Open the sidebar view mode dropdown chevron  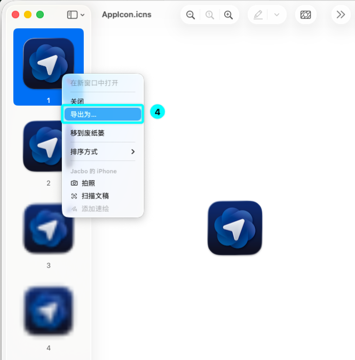(x=83, y=15)
